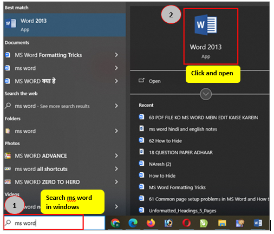Open recent file 63 PDF FILE KO MS WORD

(x=203, y=118)
